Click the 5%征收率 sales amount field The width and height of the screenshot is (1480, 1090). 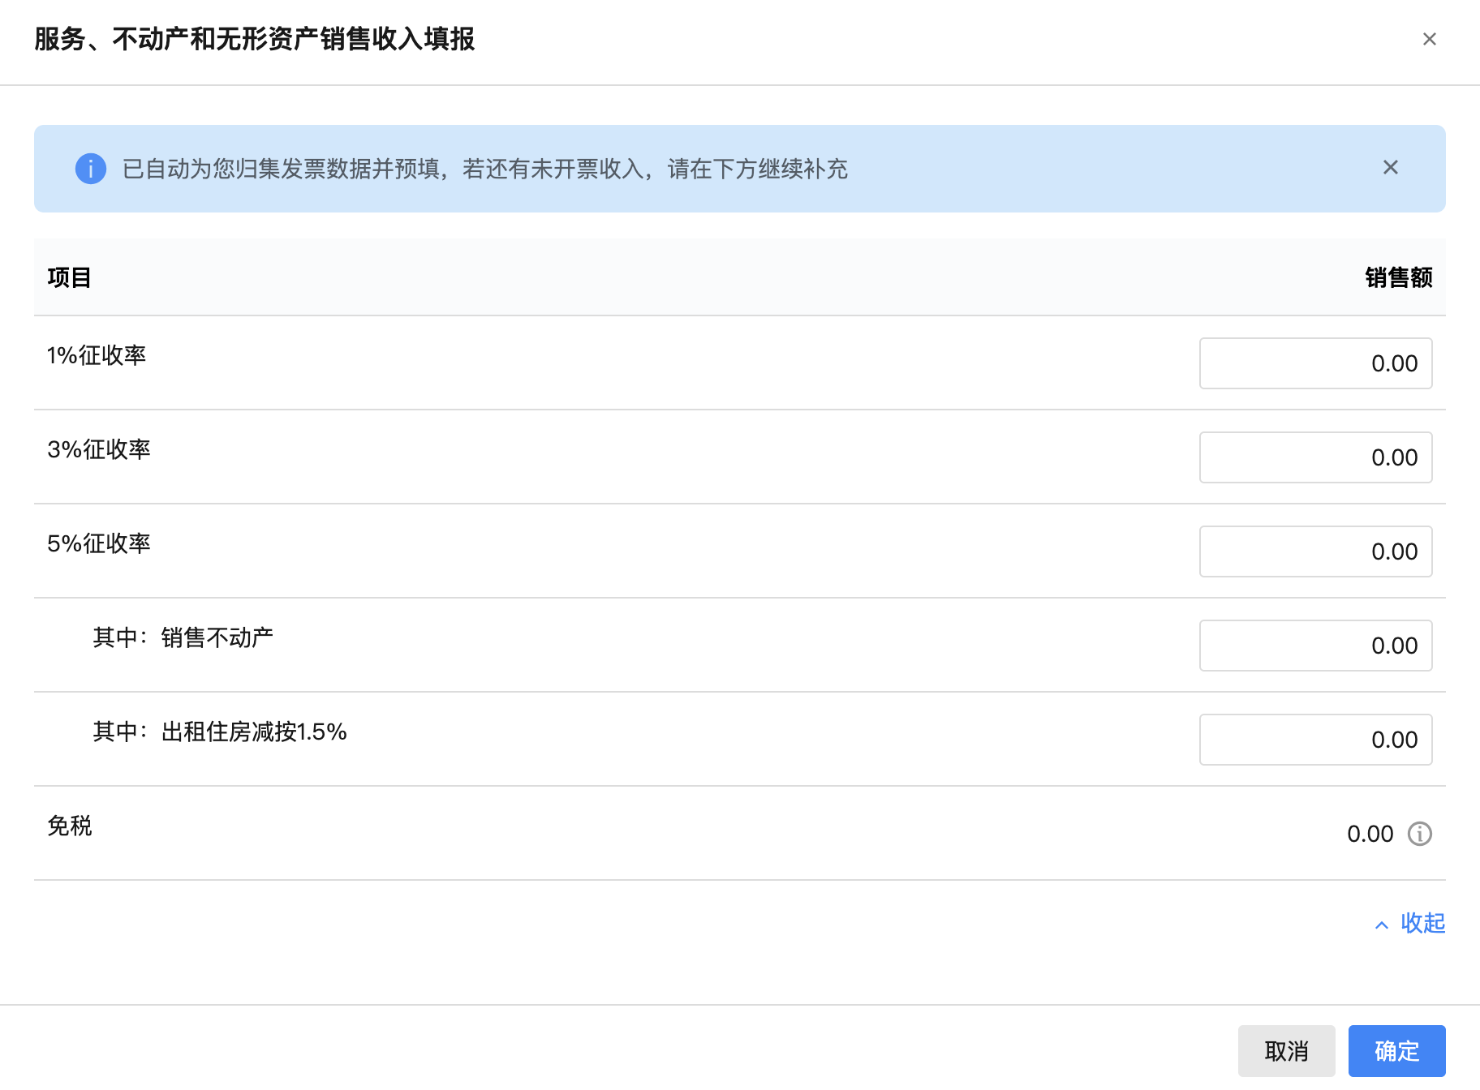1315,551
